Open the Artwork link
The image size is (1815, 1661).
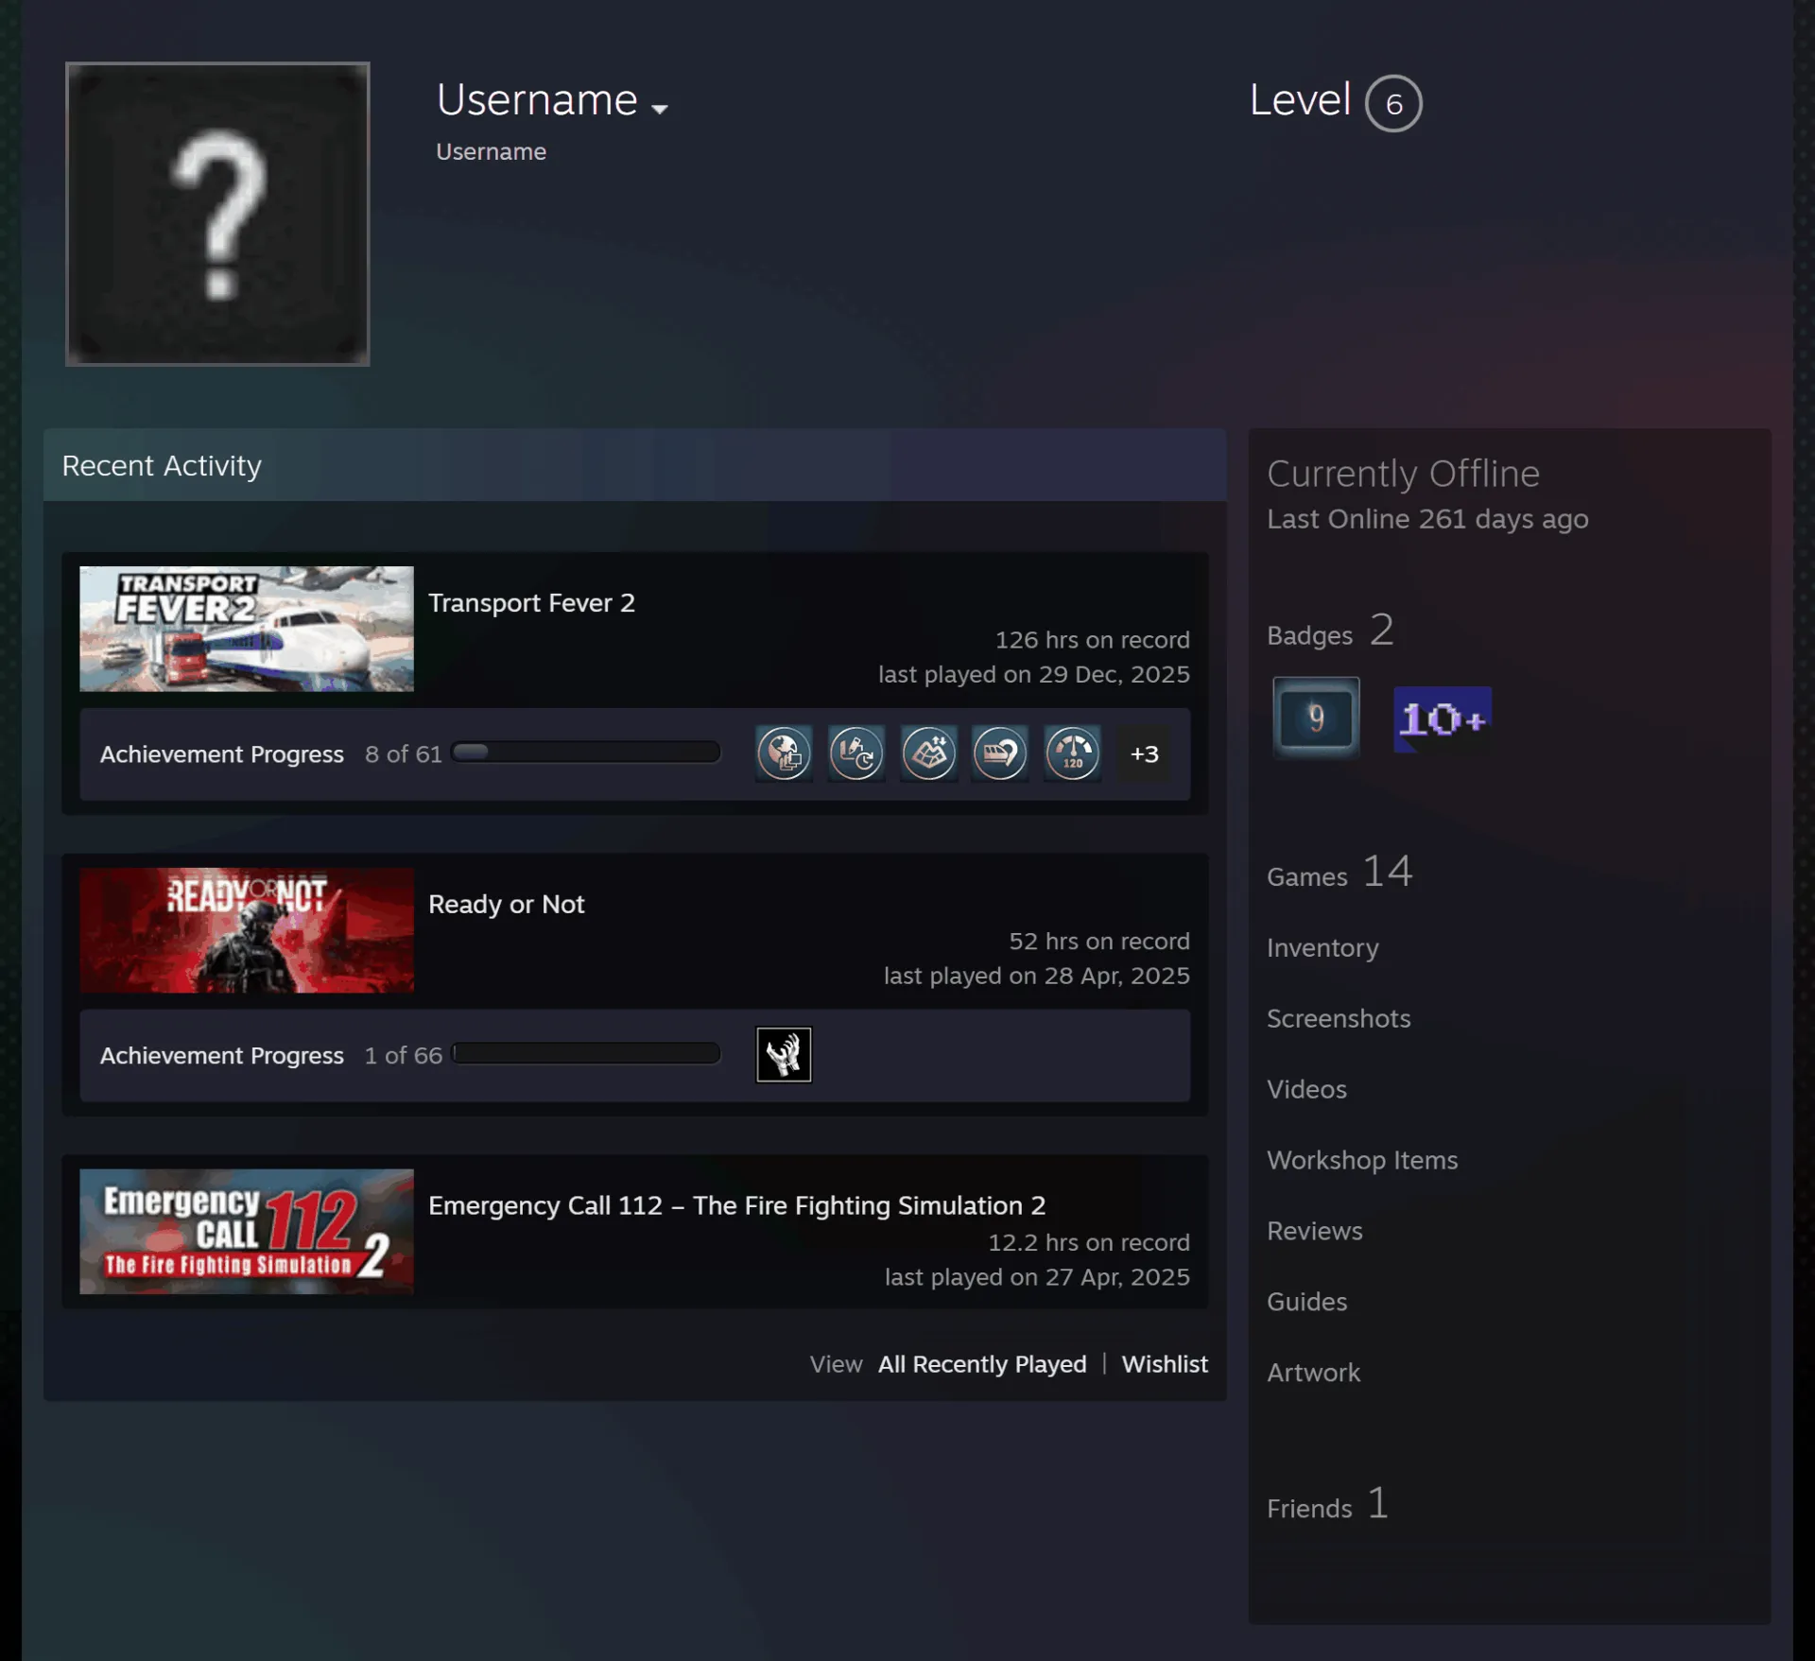click(x=1314, y=1374)
